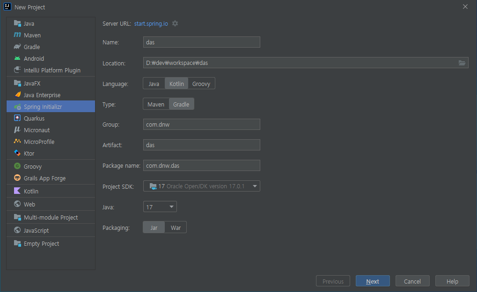This screenshot has height=292, width=477.
Task: Select Empty Project in sidebar list
Action: [51, 243]
